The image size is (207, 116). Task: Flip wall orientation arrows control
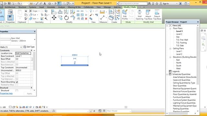(x=75, y=63)
